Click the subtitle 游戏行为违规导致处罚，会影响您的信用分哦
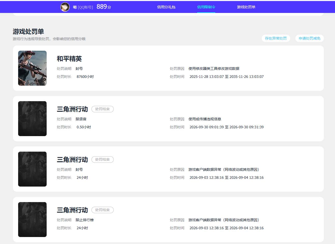Screen dimensions: 335x244 coord(49,39)
